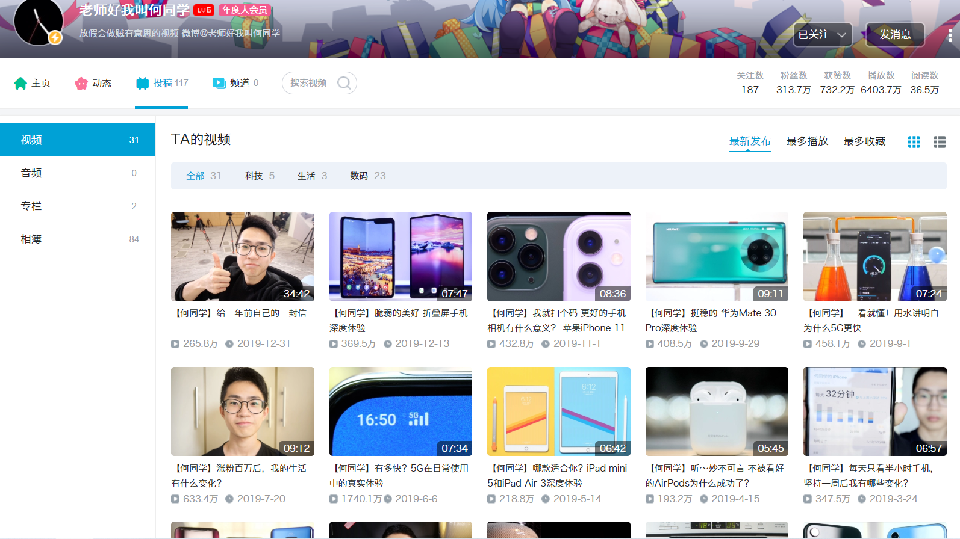Click title 我就扫个码 更好的手机相机有什么意义

[557, 321]
